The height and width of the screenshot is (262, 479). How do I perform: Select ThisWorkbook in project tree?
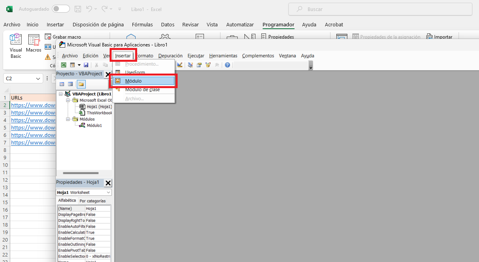pos(99,113)
